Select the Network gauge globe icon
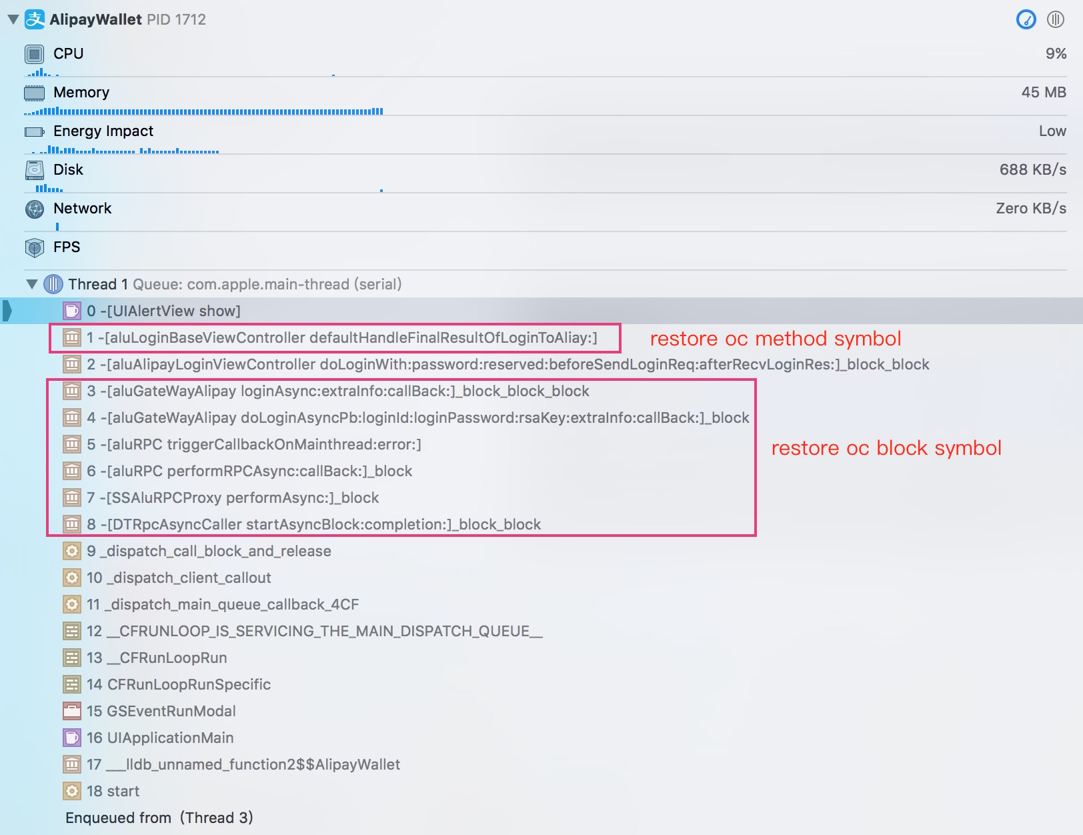This screenshot has width=1083, height=835. pyautogui.click(x=35, y=209)
